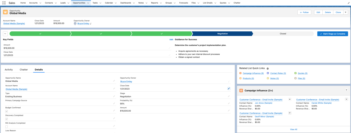The height and width of the screenshot is (133, 351).
Task: Click Campaign Influence card header icon
Action: (x=241, y=91)
